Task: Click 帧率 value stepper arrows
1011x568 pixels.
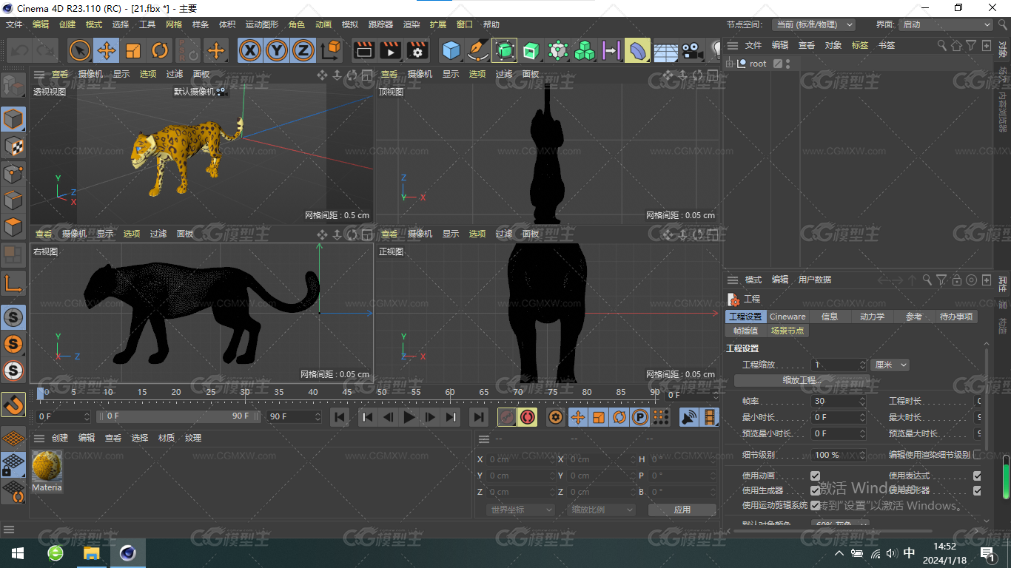Action: [862, 401]
